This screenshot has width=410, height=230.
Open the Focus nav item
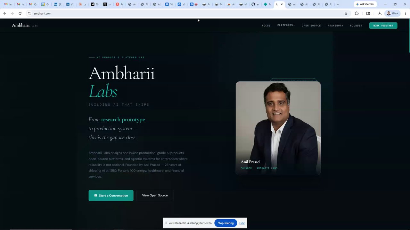[266, 26]
